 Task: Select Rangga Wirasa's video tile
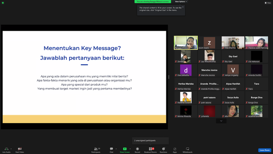click(186, 43)
